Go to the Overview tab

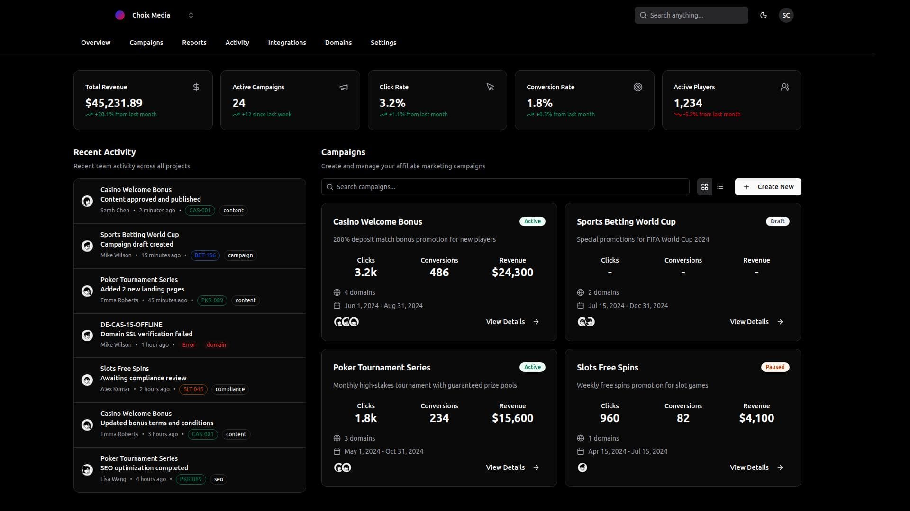(x=96, y=43)
